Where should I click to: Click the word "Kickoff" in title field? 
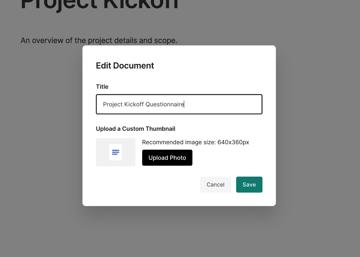pyautogui.click(x=134, y=104)
